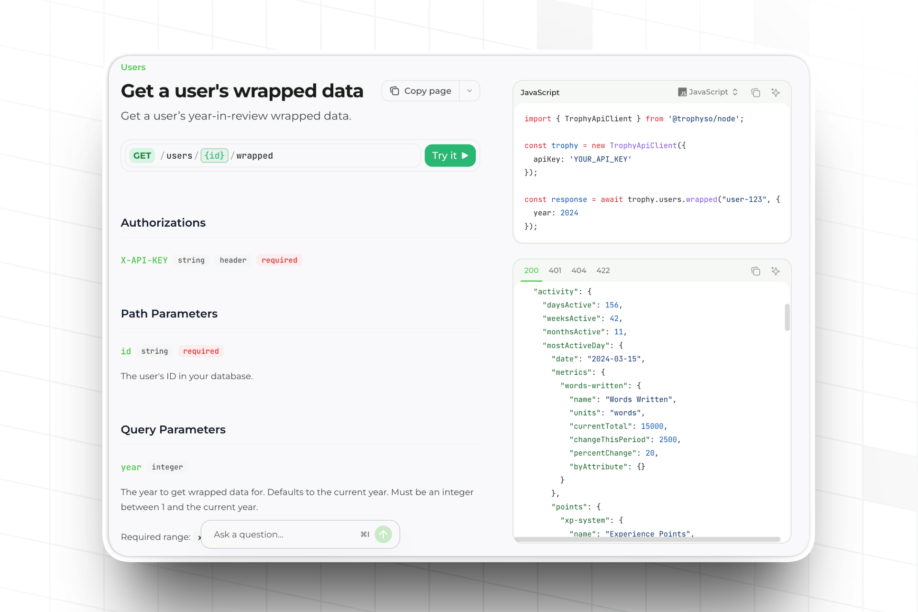918x612 pixels.
Task: Click the Copy page button
Action: click(421, 91)
